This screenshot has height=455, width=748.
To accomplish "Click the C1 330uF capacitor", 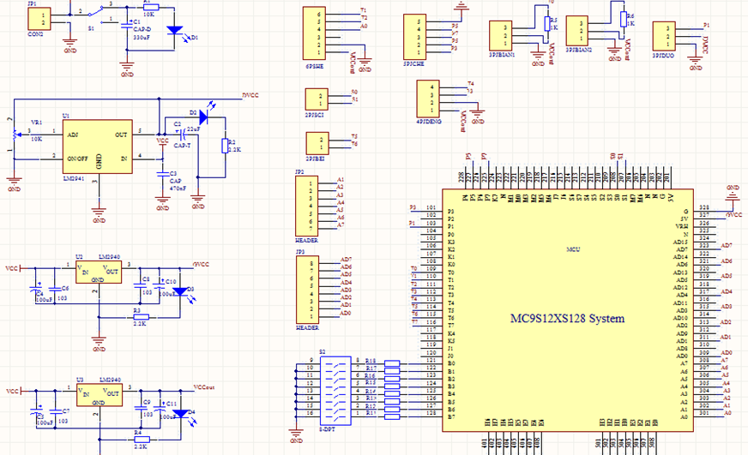I will point(127,26).
